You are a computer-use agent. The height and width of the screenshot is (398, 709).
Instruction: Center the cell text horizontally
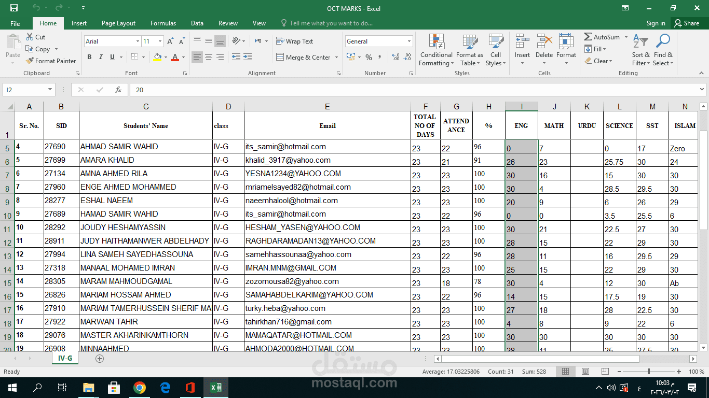(208, 57)
